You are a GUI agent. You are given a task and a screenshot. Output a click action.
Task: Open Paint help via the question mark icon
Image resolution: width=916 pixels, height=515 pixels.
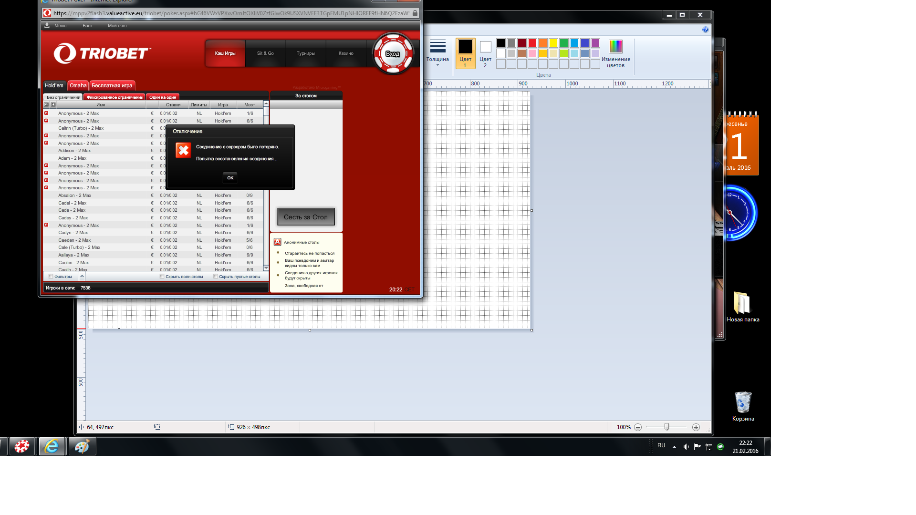tap(706, 30)
